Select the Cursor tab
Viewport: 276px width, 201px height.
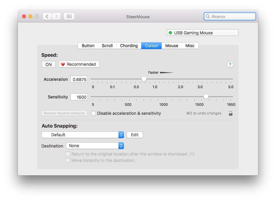pyautogui.click(x=151, y=46)
